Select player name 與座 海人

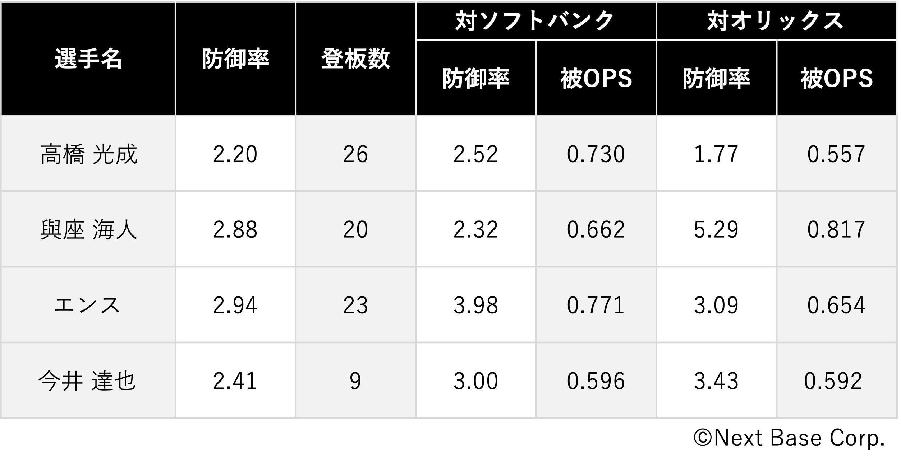88,229
